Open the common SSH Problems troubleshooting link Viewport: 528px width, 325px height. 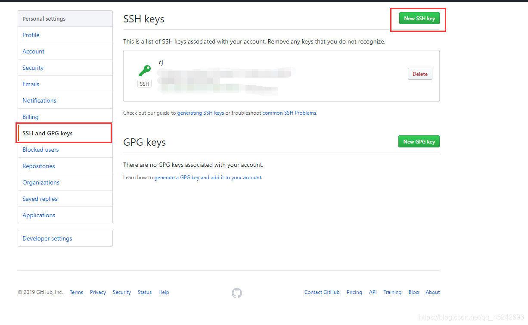point(289,112)
